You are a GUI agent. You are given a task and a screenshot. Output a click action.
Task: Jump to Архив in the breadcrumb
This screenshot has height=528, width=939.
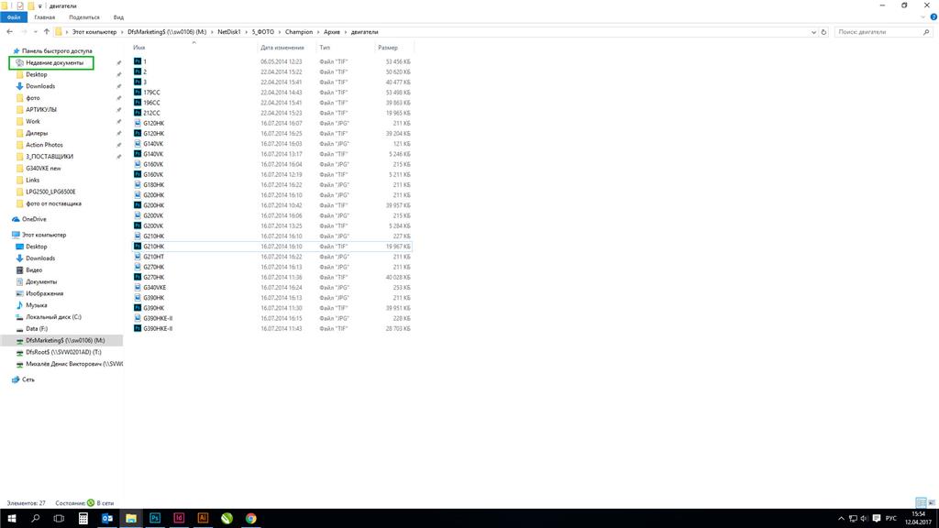332,32
